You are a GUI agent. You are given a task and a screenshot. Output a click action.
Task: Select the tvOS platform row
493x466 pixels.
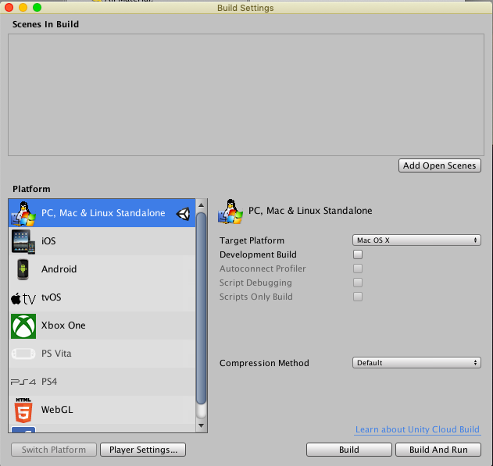[102, 297]
